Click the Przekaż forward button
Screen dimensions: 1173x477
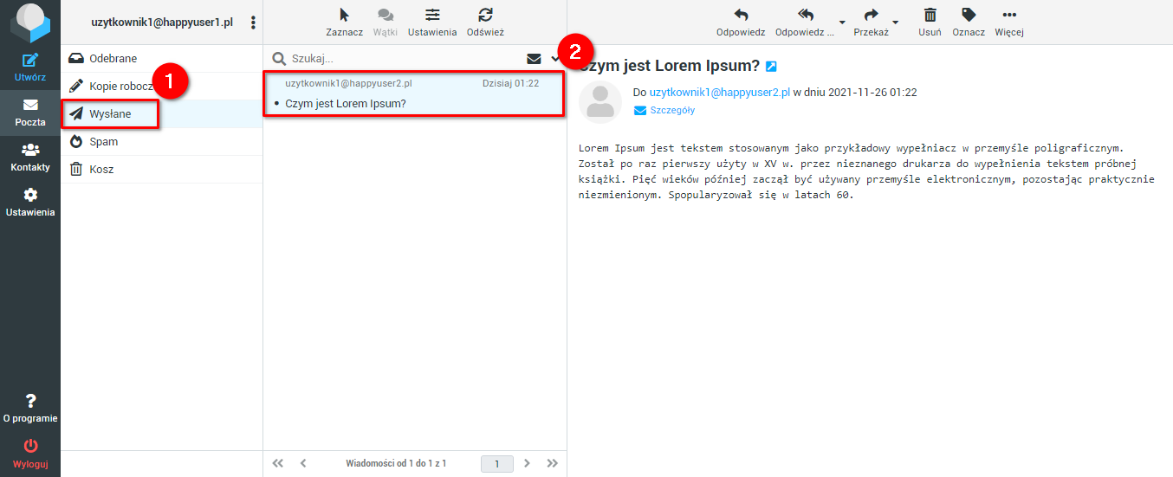point(871,23)
